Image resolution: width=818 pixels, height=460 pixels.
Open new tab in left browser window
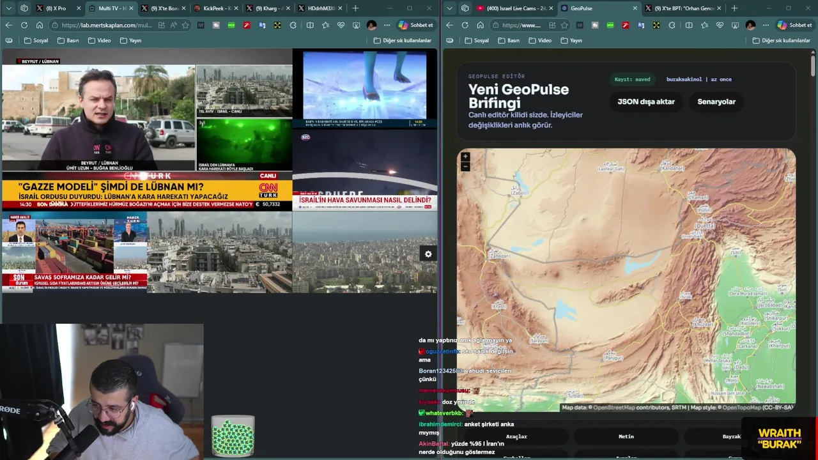coord(355,8)
